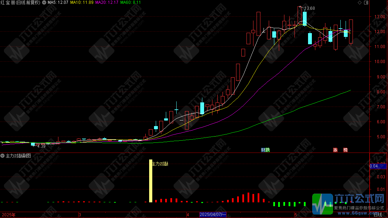Click the 财 info marker icon
Viewport: 388px width, 218px height.
coord(263,150)
